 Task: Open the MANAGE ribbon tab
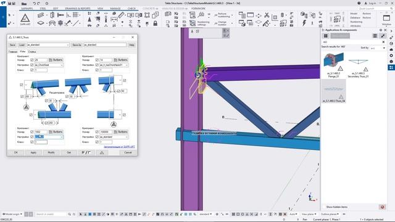click(x=115, y=9)
